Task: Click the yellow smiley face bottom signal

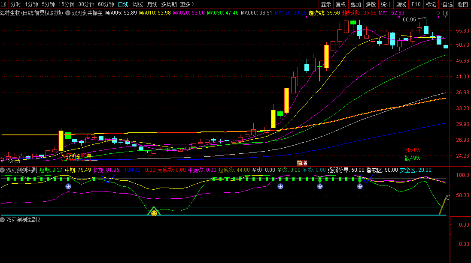Action: click(154, 212)
